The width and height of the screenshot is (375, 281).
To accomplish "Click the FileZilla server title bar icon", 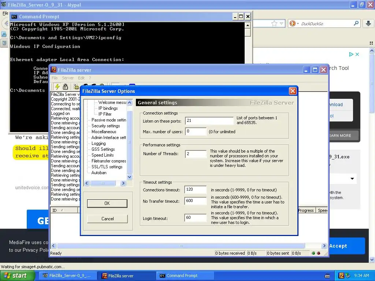I will (x=53, y=70).
